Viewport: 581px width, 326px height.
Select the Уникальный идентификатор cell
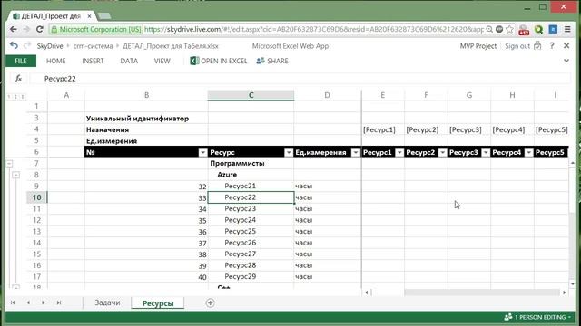pos(146,119)
